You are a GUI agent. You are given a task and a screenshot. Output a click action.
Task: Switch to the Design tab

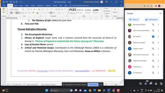pyautogui.click(x=27, y=5)
